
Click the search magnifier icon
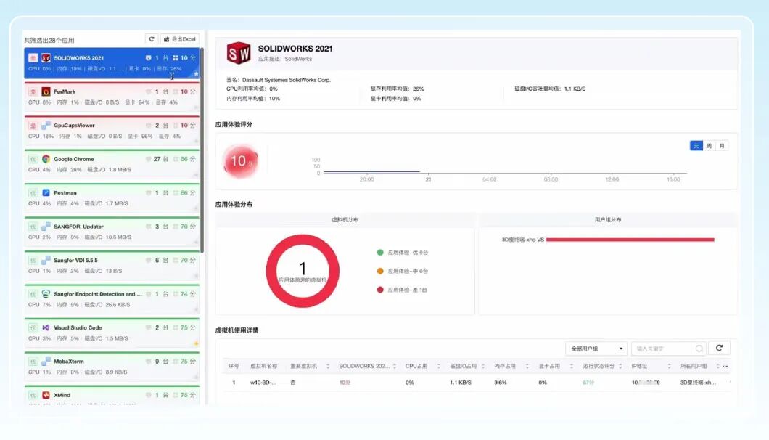click(699, 349)
